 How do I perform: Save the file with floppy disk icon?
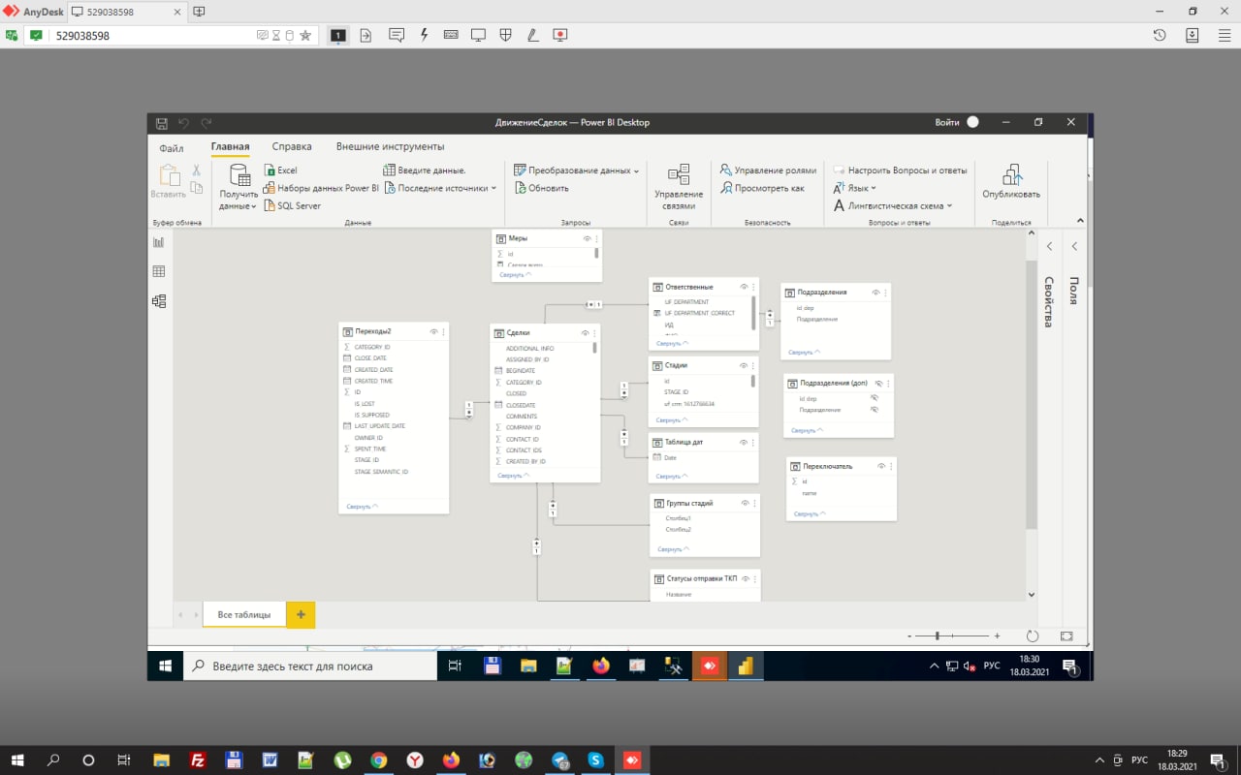pos(162,123)
